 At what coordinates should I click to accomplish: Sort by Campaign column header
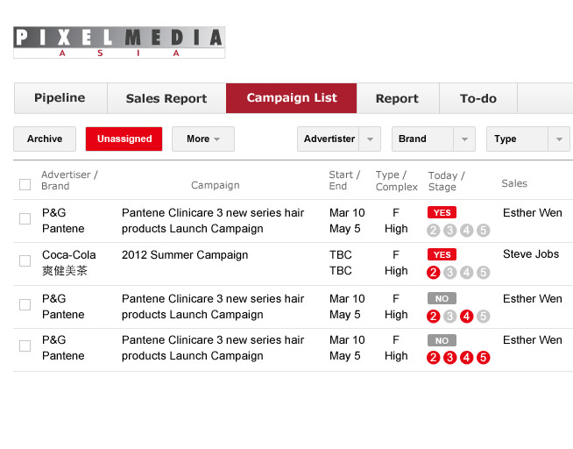click(216, 185)
